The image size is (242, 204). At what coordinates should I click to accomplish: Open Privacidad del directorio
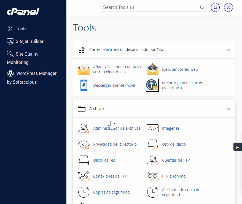click(115, 144)
